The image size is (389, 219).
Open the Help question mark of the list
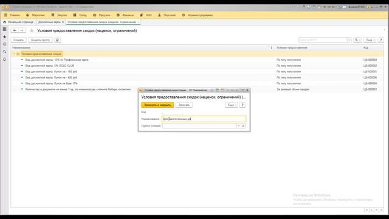pyautogui.click(x=381, y=40)
